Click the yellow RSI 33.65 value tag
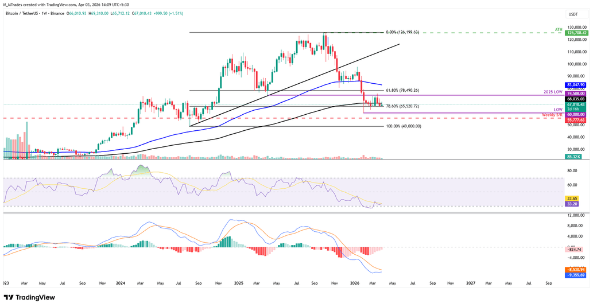The width and height of the screenshot is (593, 307). click(572, 198)
